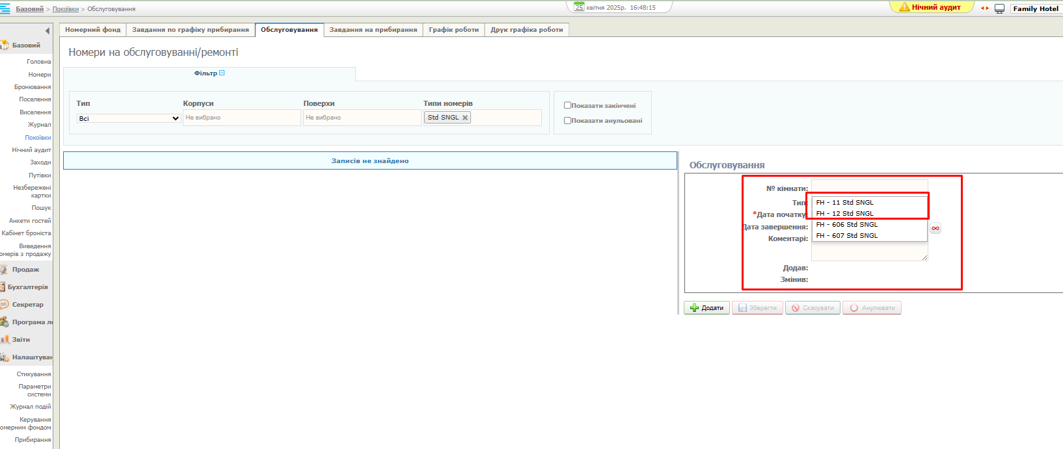Click the monitor icon near Family Hotel
The width and height of the screenshot is (1063, 449).
tap(999, 8)
